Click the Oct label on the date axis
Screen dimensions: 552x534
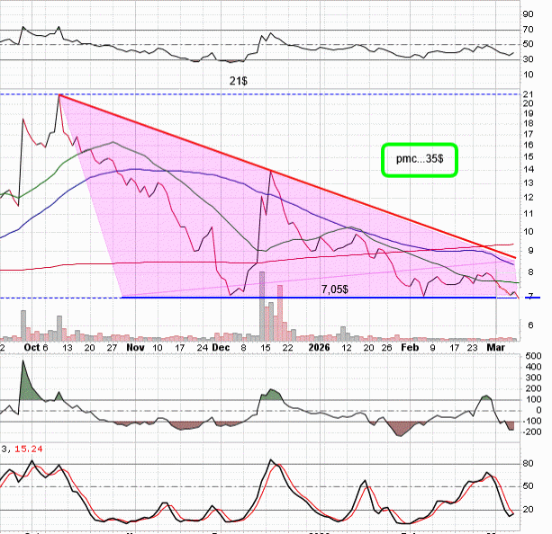coord(36,346)
